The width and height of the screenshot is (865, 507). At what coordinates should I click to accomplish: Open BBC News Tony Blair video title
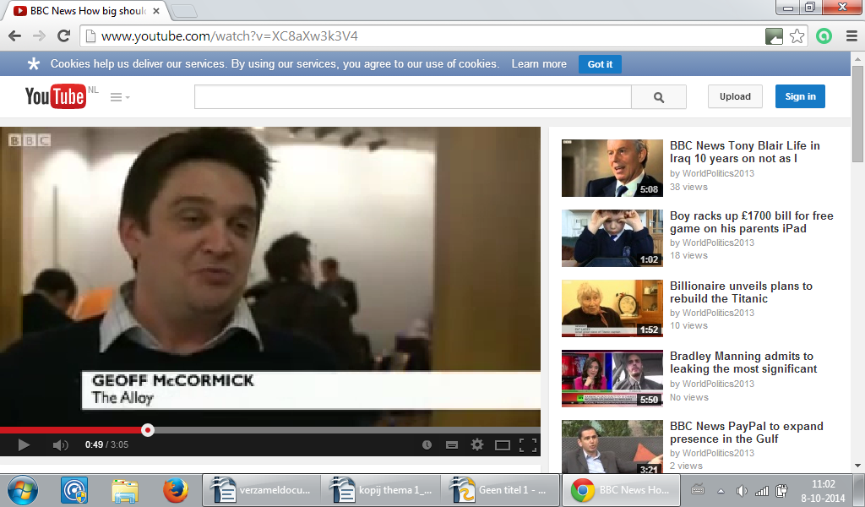coord(745,152)
